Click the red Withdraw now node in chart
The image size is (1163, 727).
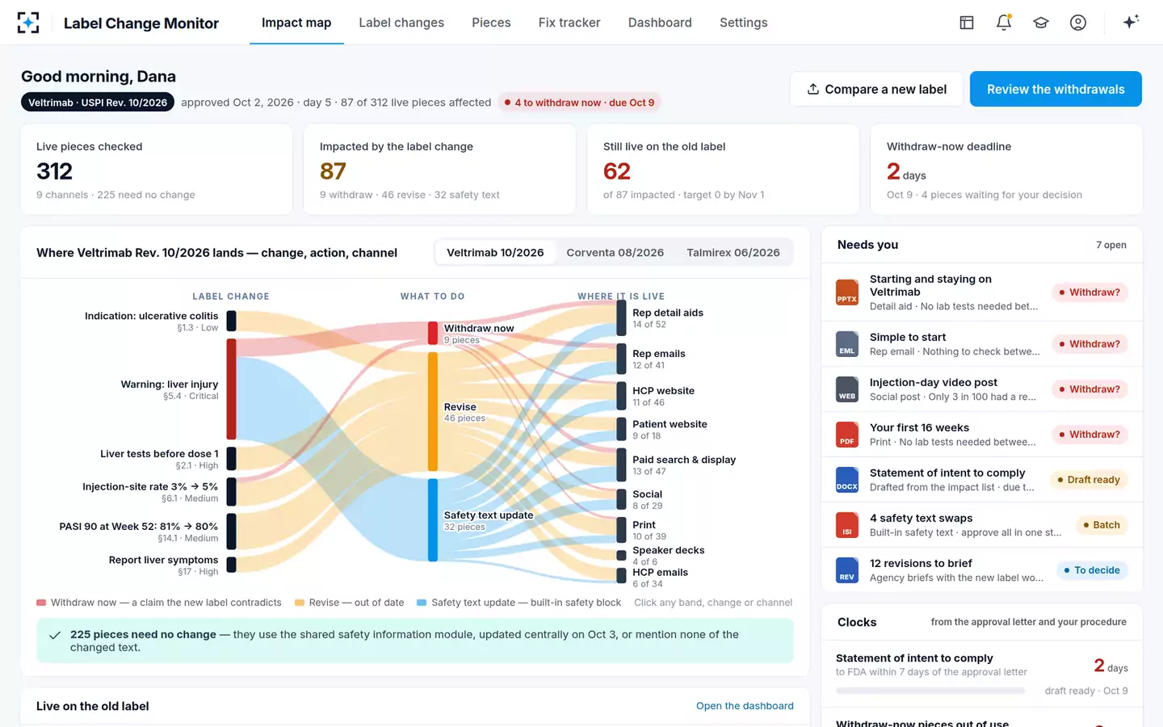(433, 333)
